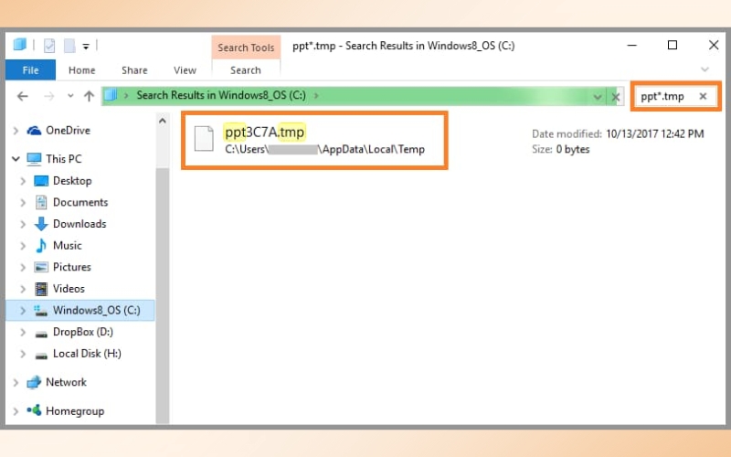The height and width of the screenshot is (457, 731).
Task: Click the OneDrive cloud icon
Action: 34,131
